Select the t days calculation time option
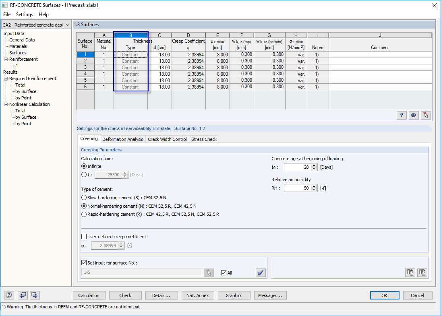The image size is (441, 316). pos(84,175)
